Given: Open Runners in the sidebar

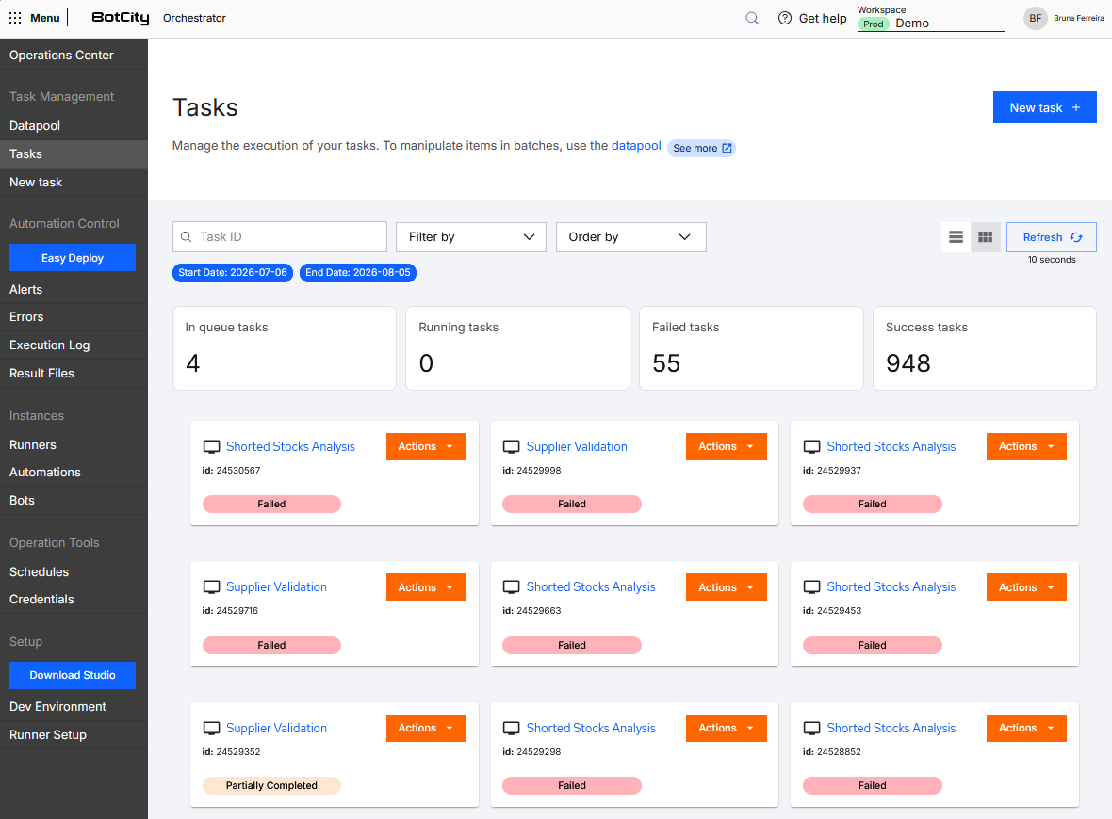Looking at the screenshot, I should click(74, 444).
